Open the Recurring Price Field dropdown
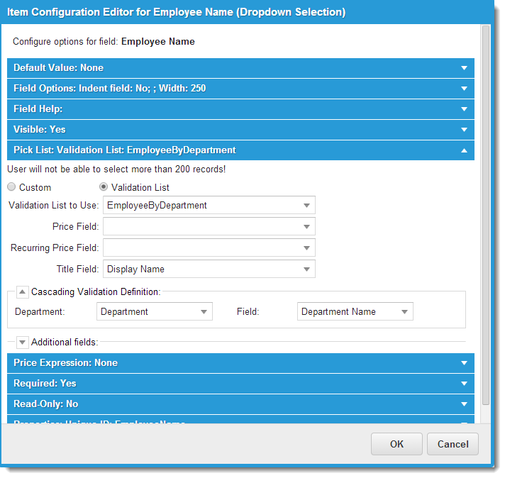 [x=306, y=248]
